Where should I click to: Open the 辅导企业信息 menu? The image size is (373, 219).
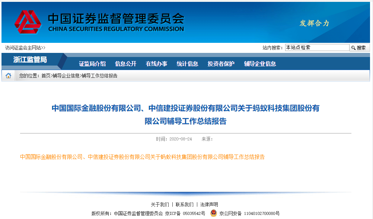(x=260, y=64)
